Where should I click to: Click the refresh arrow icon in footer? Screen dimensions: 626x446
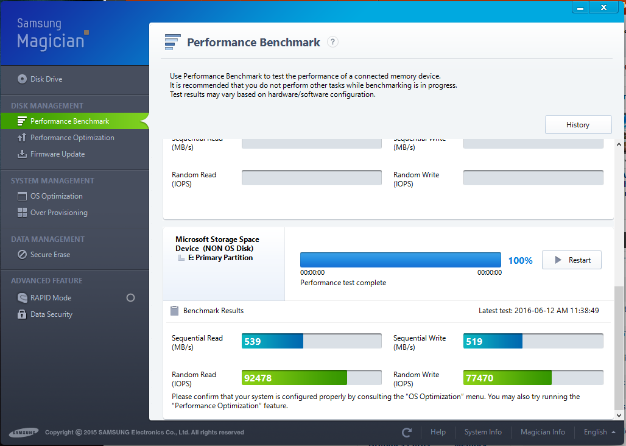click(x=407, y=432)
